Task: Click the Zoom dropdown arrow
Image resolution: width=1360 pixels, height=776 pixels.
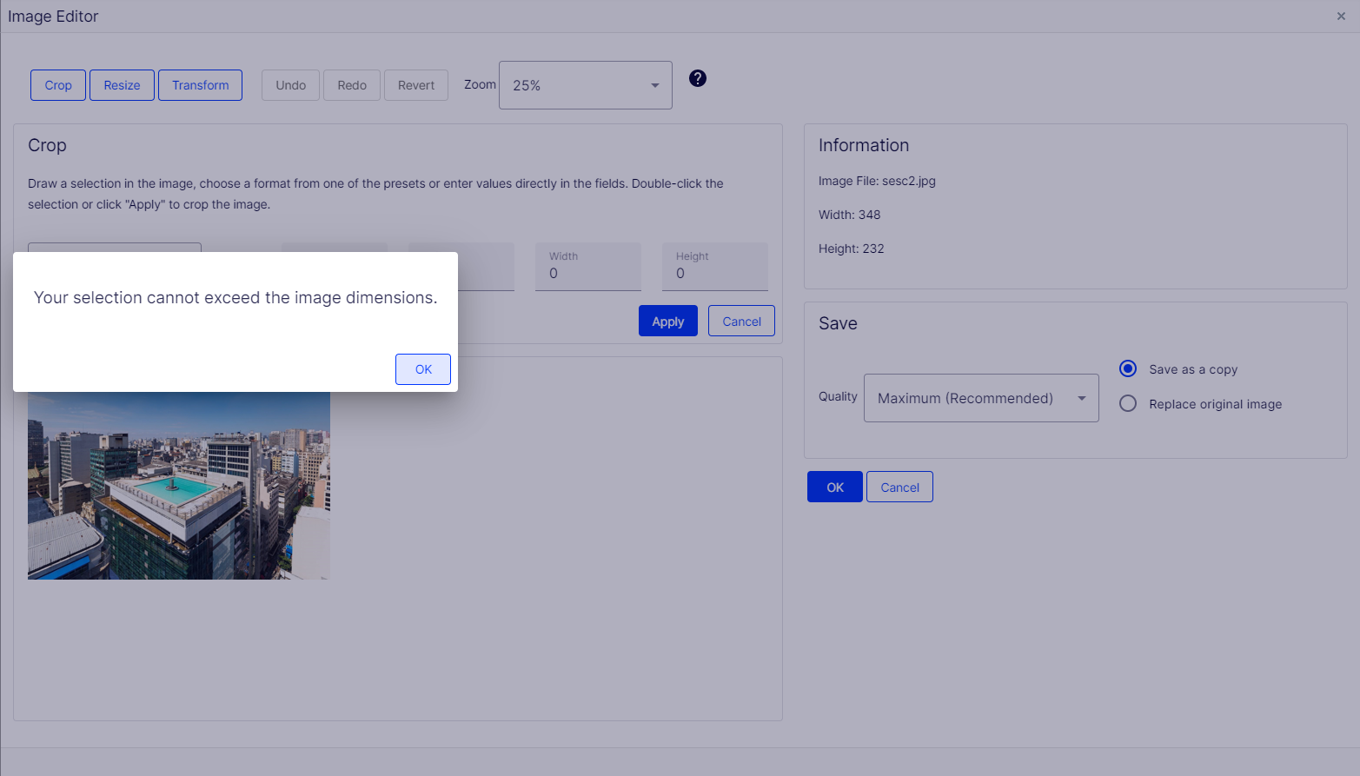Action: 654,85
